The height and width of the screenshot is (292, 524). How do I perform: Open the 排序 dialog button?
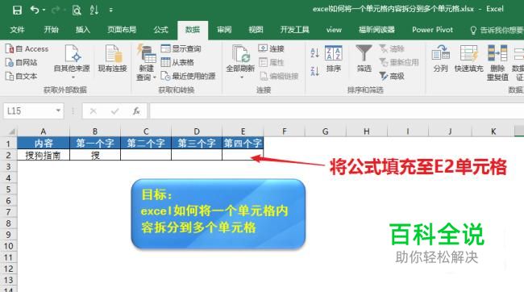[x=334, y=59]
